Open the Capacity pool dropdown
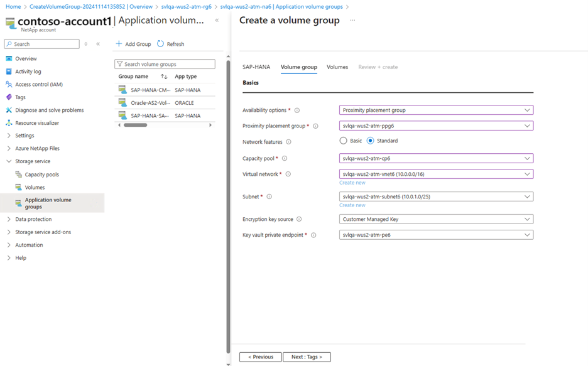The width and height of the screenshot is (588, 366). [x=436, y=159]
